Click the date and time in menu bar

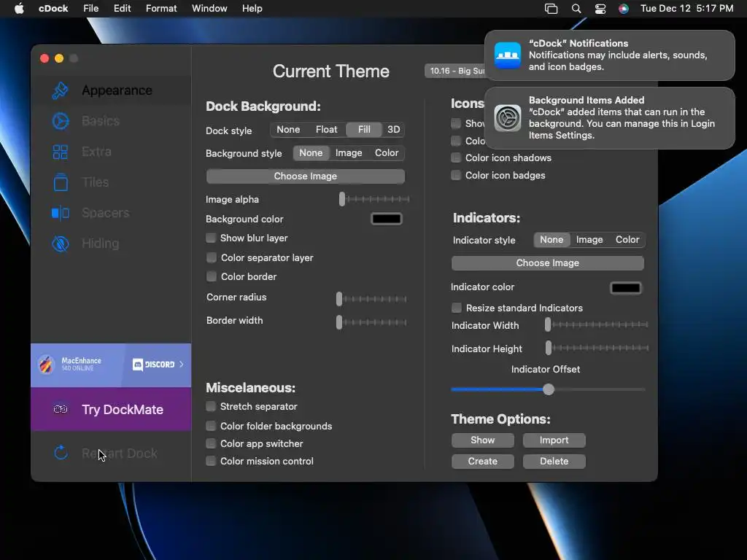[686, 9]
